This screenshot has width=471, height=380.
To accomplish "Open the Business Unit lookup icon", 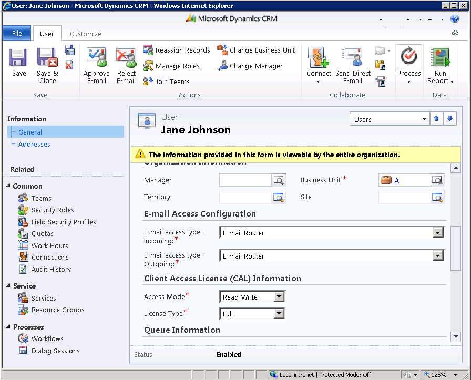I will click(x=437, y=180).
